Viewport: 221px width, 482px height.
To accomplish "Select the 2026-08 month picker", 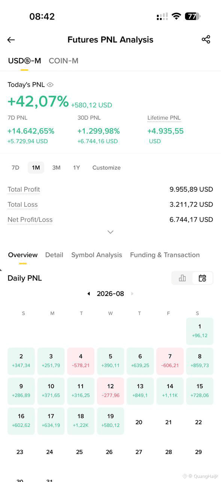I will pyautogui.click(x=110, y=294).
